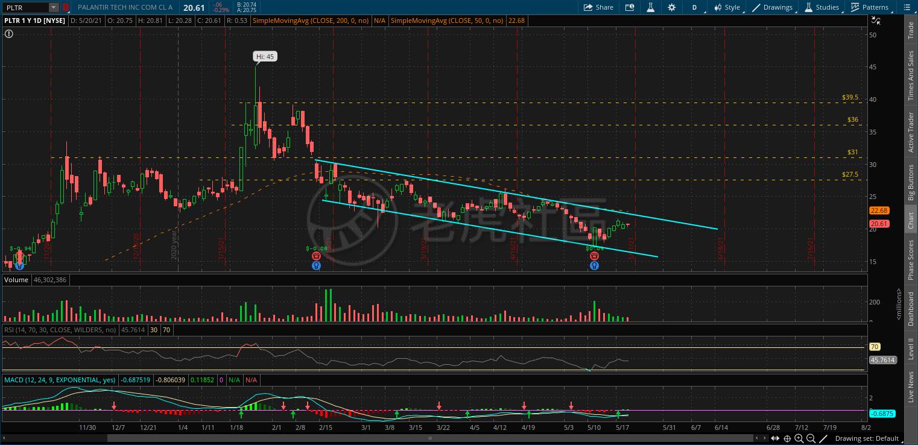Click the exclamation info icon on chart
918x445 pixels.
(x=8, y=34)
